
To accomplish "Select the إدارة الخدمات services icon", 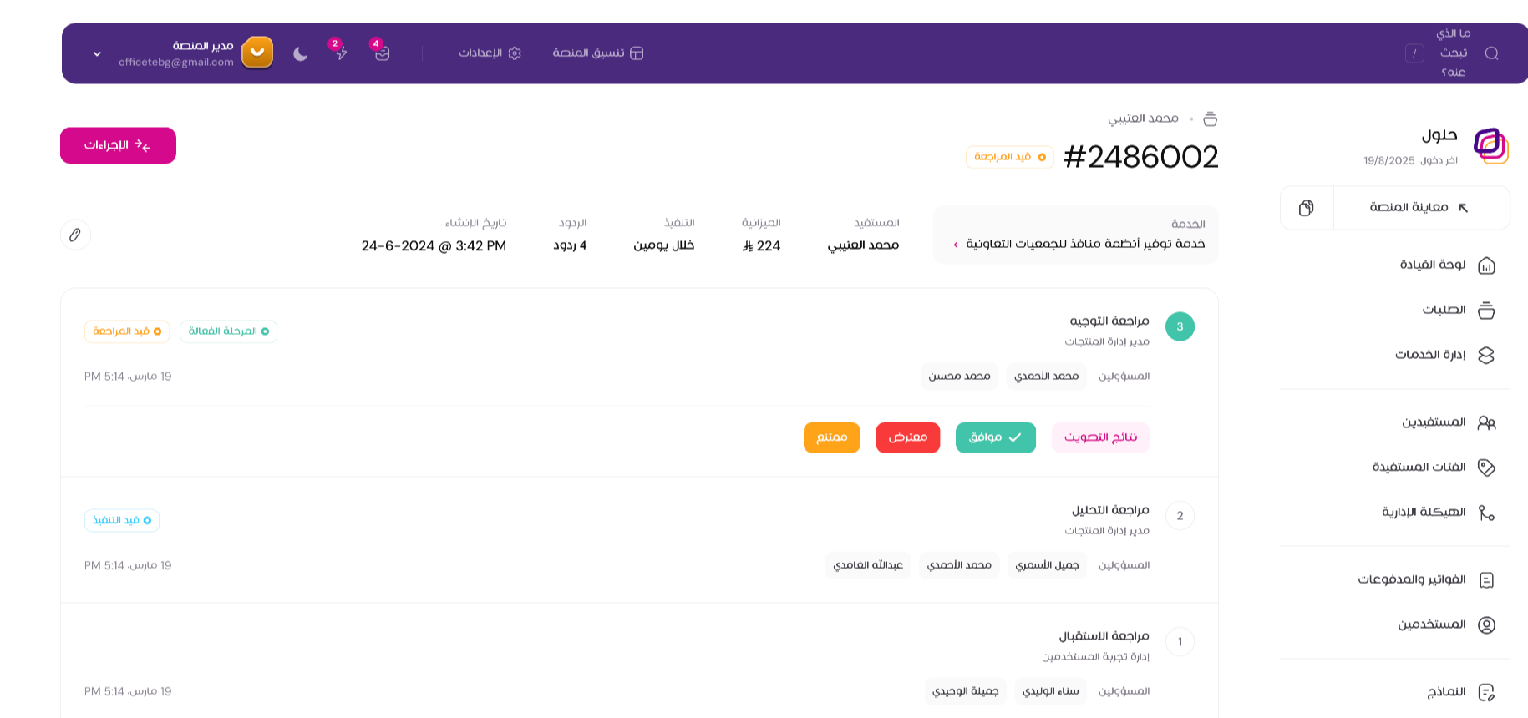I will tap(1486, 355).
